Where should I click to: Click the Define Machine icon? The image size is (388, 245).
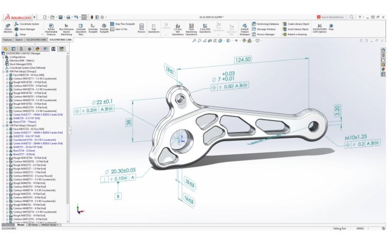point(8,27)
